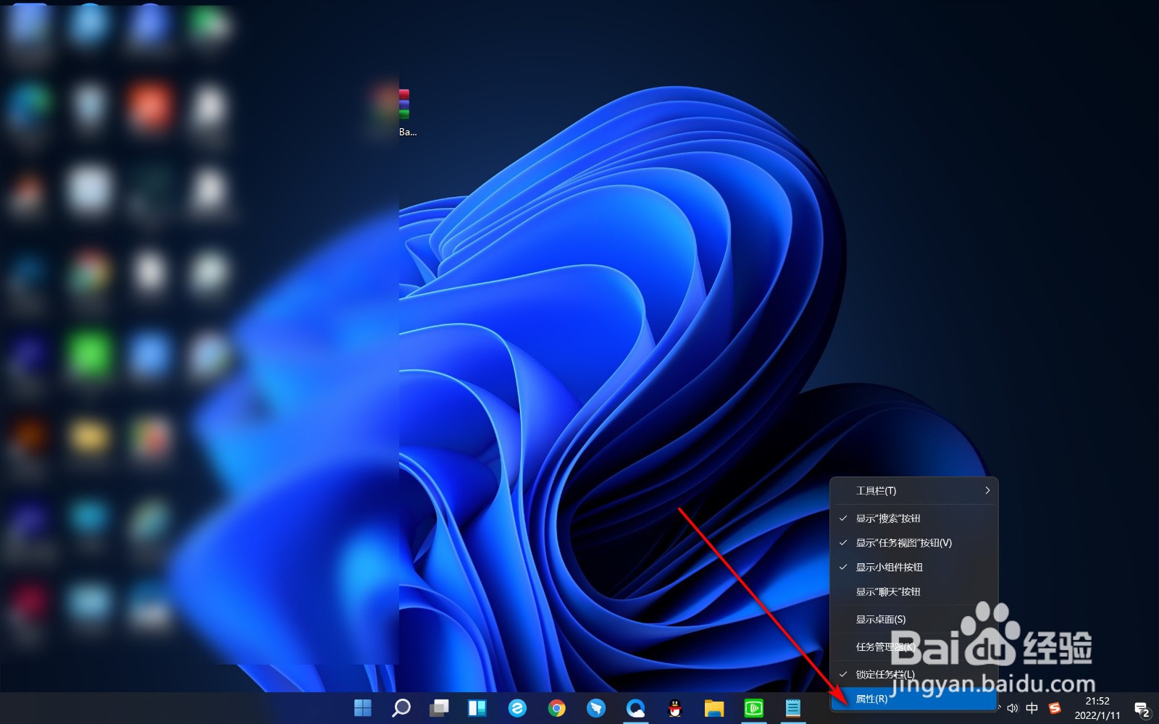1159x724 pixels.
Task: Open the Sogou S input tray icon
Action: pyautogui.click(x=1055, y=708)
